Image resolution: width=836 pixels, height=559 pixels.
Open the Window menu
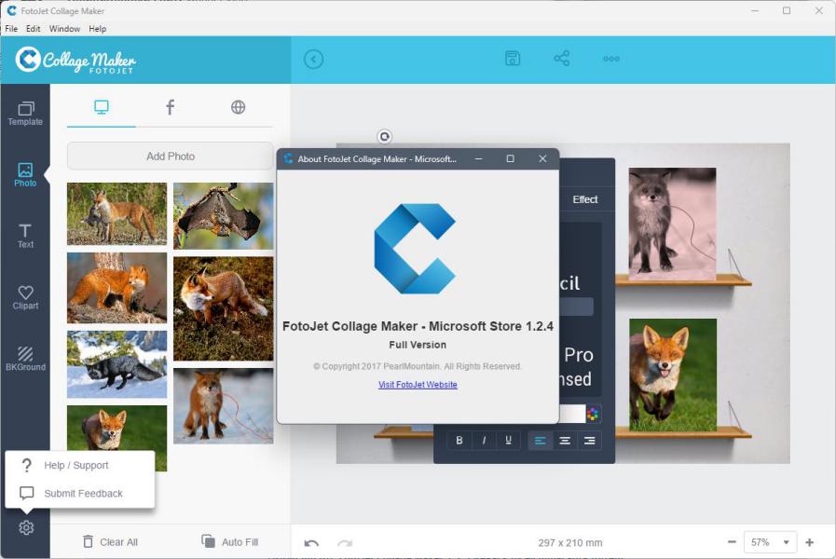coord(64,29)
